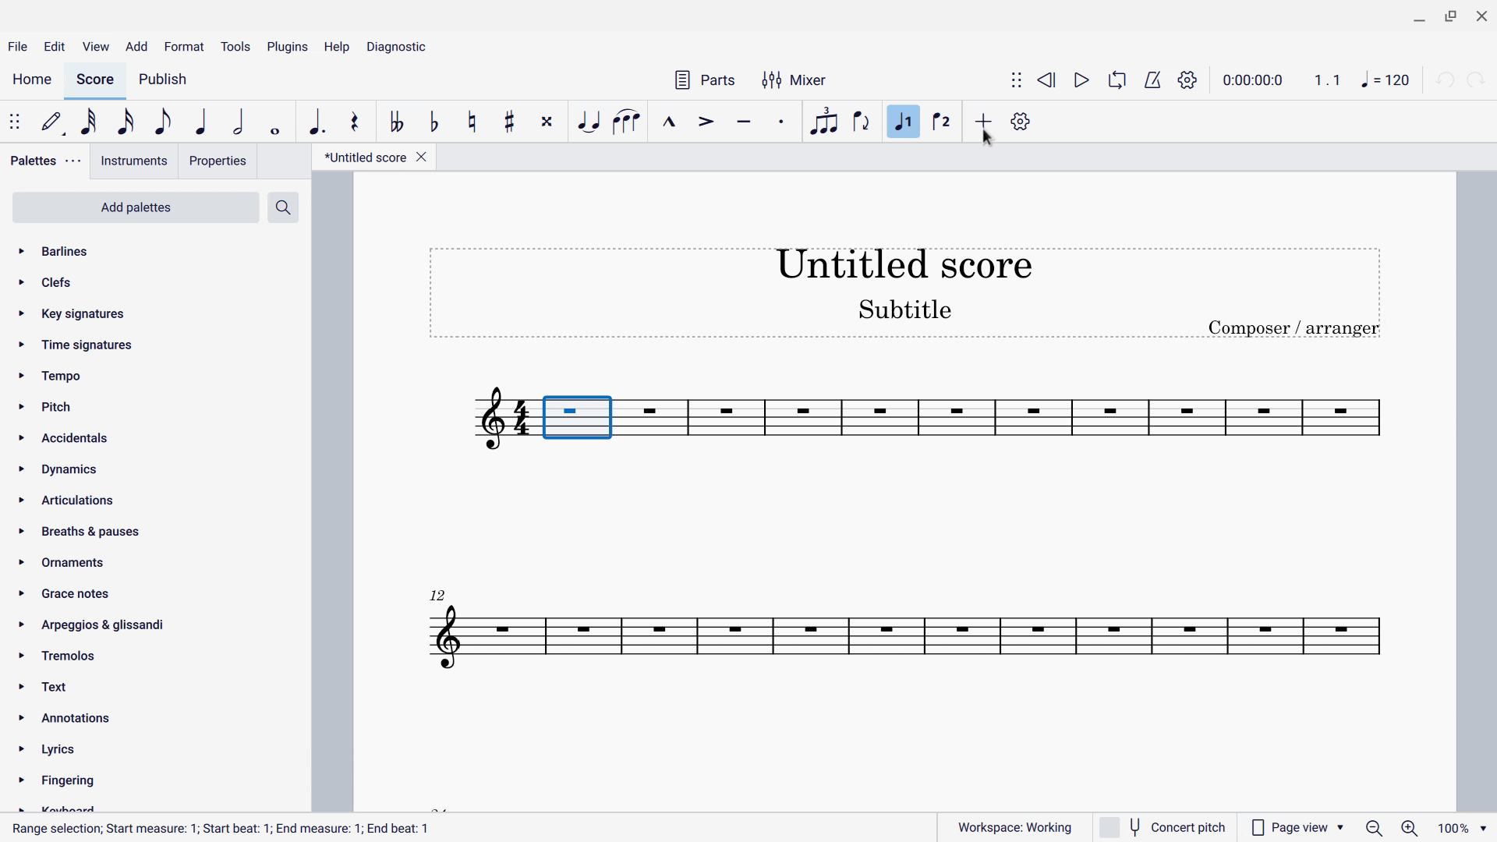Open the palettes more options menu

point(73,161)
